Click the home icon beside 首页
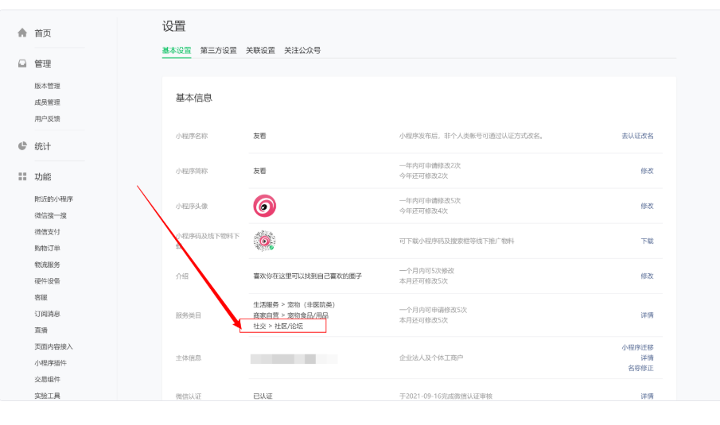 pyautogui.click(x=22, y=33)
